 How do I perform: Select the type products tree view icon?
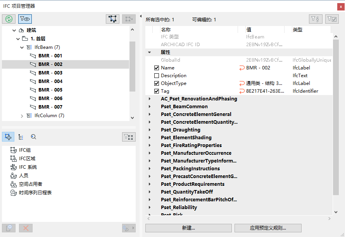tap(21, 137)
